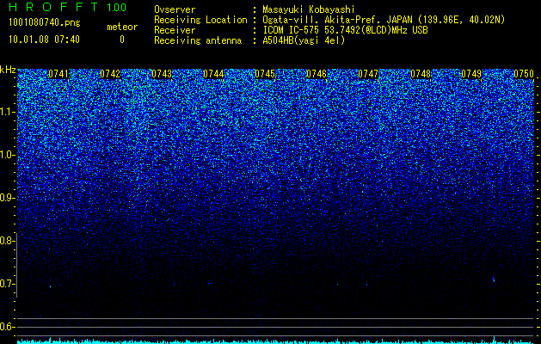Click the 0745 time marker
Image resolution: width=541 pixels, height=344 pixels.
click(x=265, y=74)
